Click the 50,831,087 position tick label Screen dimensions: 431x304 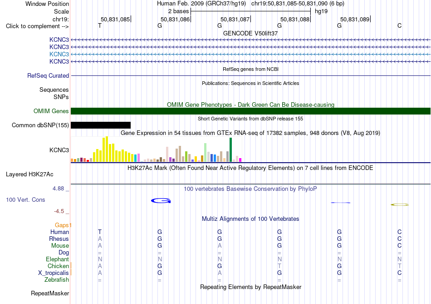click(235, 19)
